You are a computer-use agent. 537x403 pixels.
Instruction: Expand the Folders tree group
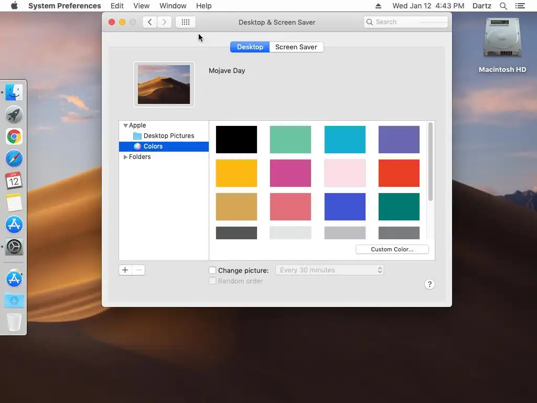click(x=125, y=156)
